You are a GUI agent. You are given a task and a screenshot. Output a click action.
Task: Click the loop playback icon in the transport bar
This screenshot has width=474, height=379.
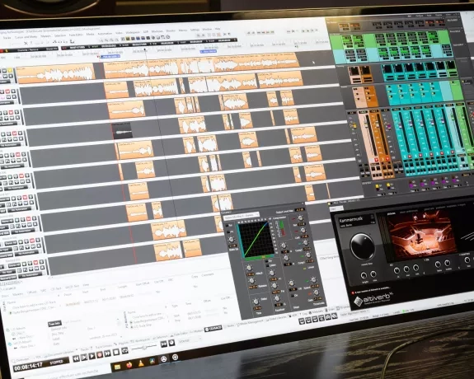coord(124,351)
